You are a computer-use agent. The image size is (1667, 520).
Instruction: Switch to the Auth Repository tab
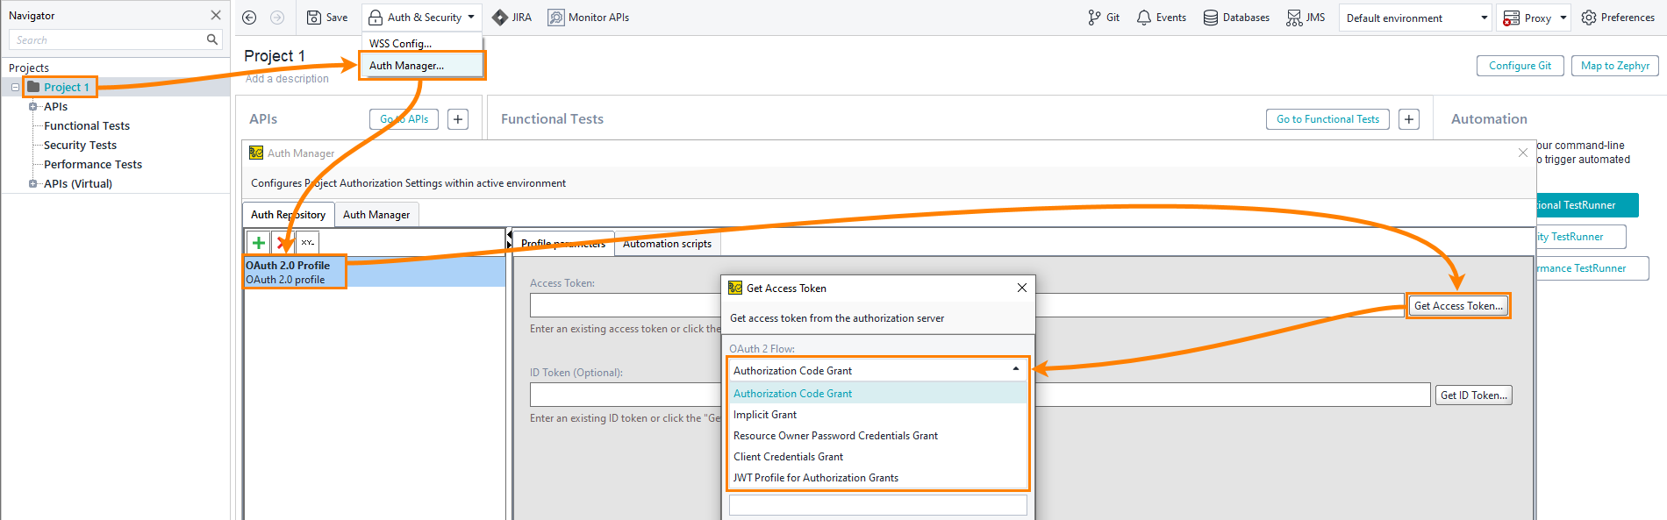[288, 215]
